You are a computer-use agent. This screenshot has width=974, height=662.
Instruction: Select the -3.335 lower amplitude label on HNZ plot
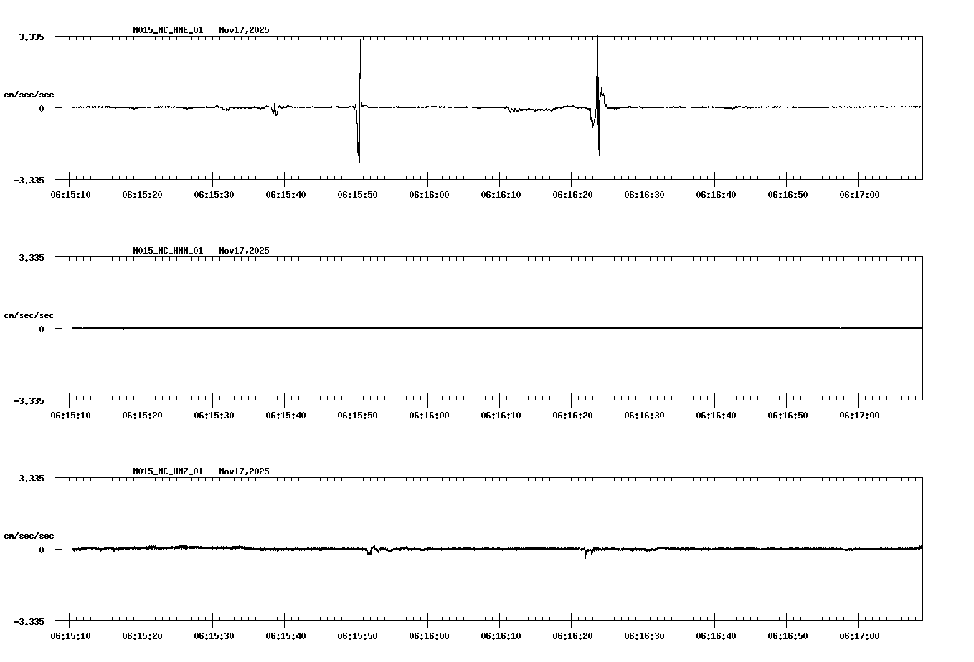tap(29, 623)
